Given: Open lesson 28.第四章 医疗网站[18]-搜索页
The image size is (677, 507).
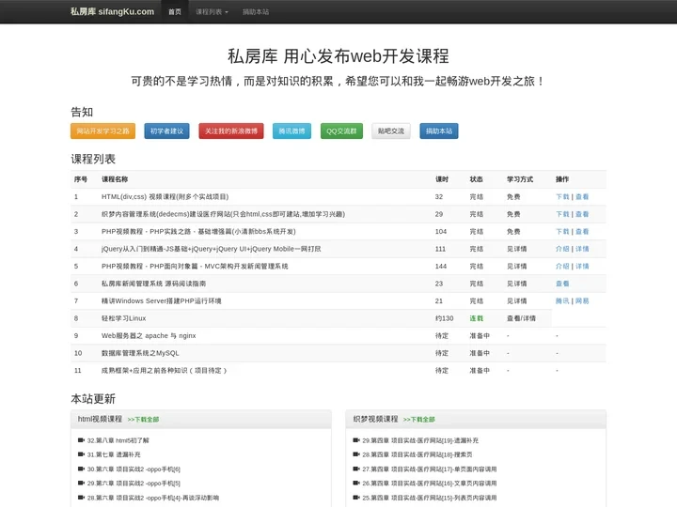Looking at the screenshot, I should (417, 454).
